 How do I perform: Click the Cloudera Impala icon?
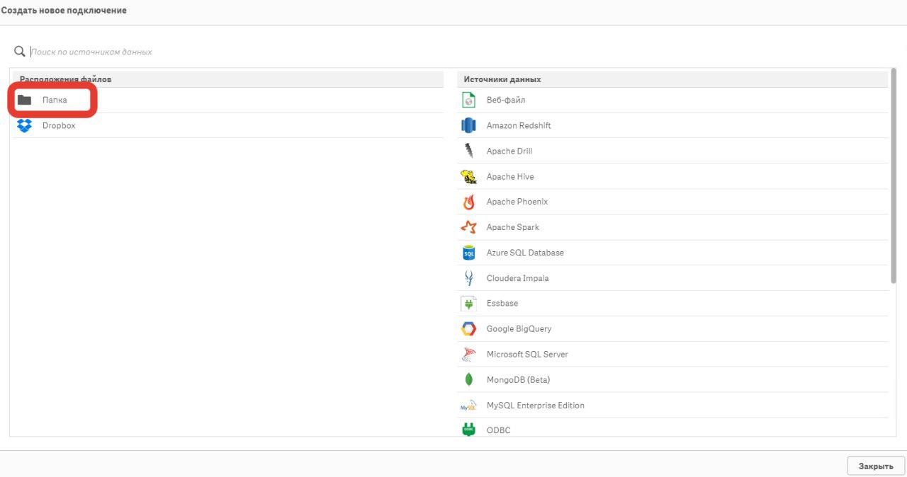click(468, 278)
